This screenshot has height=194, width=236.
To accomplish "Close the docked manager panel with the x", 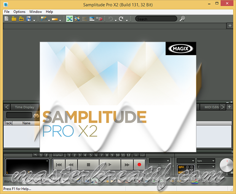I will (x=231, y=102).
